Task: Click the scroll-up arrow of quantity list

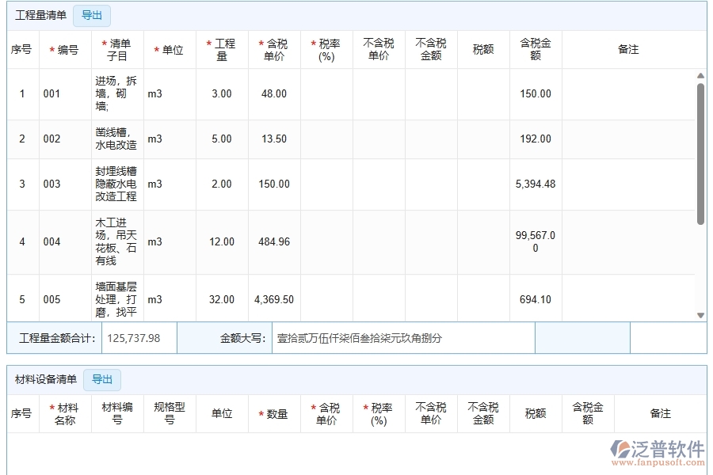Action: [x=700, y=76]
